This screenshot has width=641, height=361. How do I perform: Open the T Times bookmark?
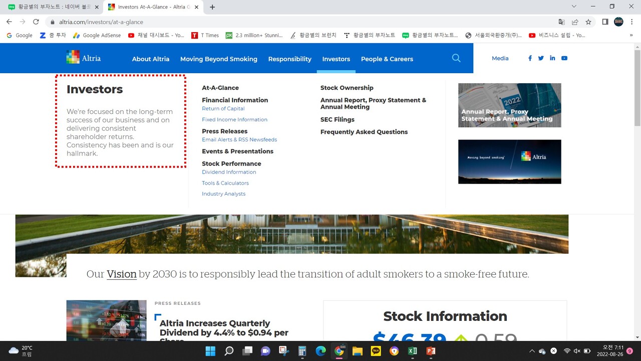(x=205, y=35)
